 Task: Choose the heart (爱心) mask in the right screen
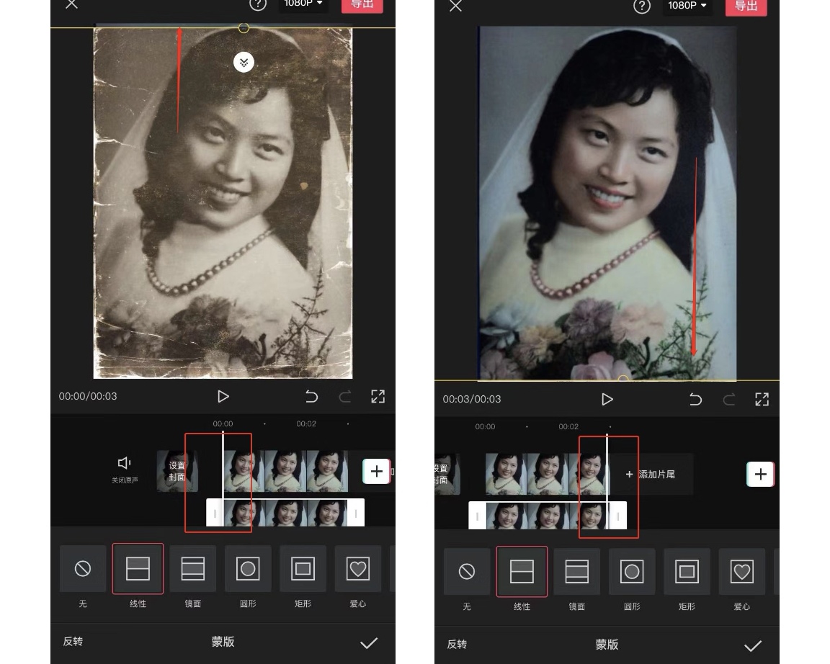741,572
